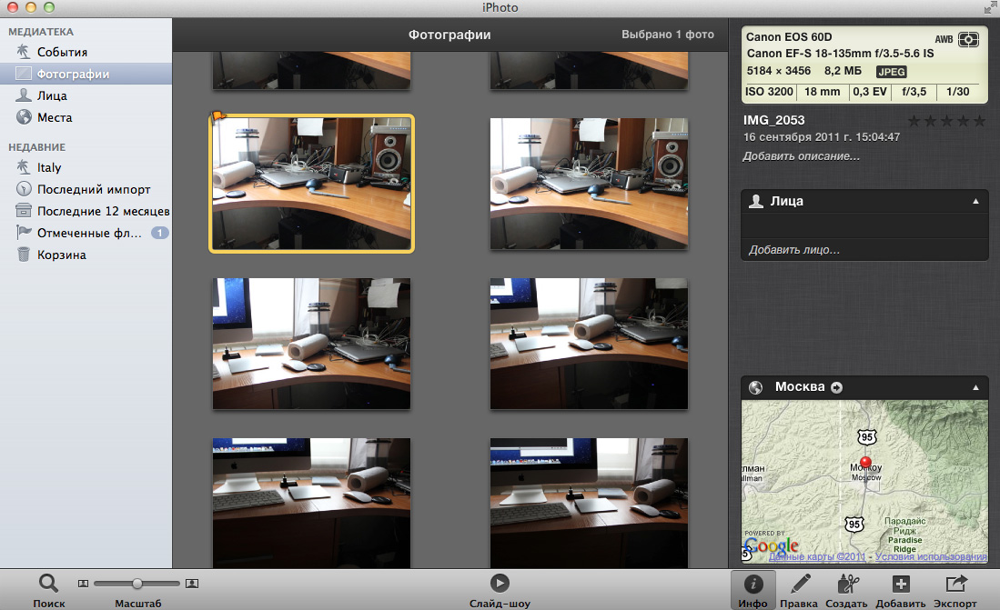Screen dimensions: 1000x610
Task: Click the arrow next to Moscow location
Action: point(836,387)
